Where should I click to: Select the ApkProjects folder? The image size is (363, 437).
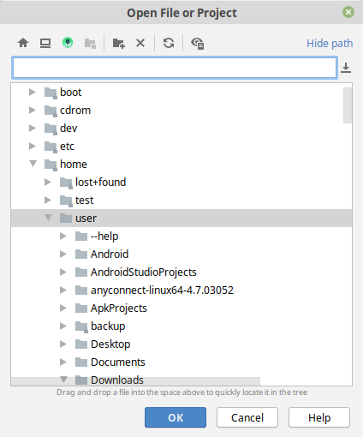(119, 308)
